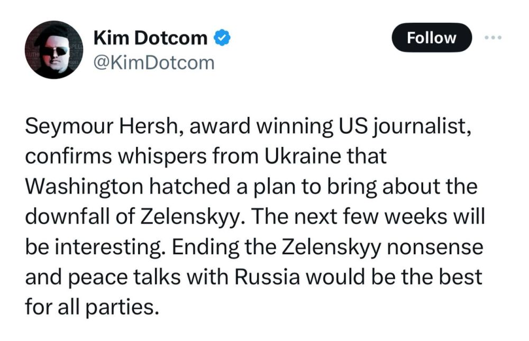Image resolution: width=529 pixels, height=341 pixels.
Task: Click the display name Kim Dotcom
Action: [152, 37]
